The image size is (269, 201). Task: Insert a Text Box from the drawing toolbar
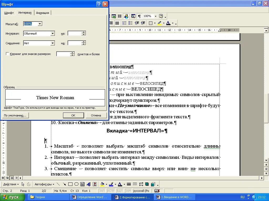point(82,184)
